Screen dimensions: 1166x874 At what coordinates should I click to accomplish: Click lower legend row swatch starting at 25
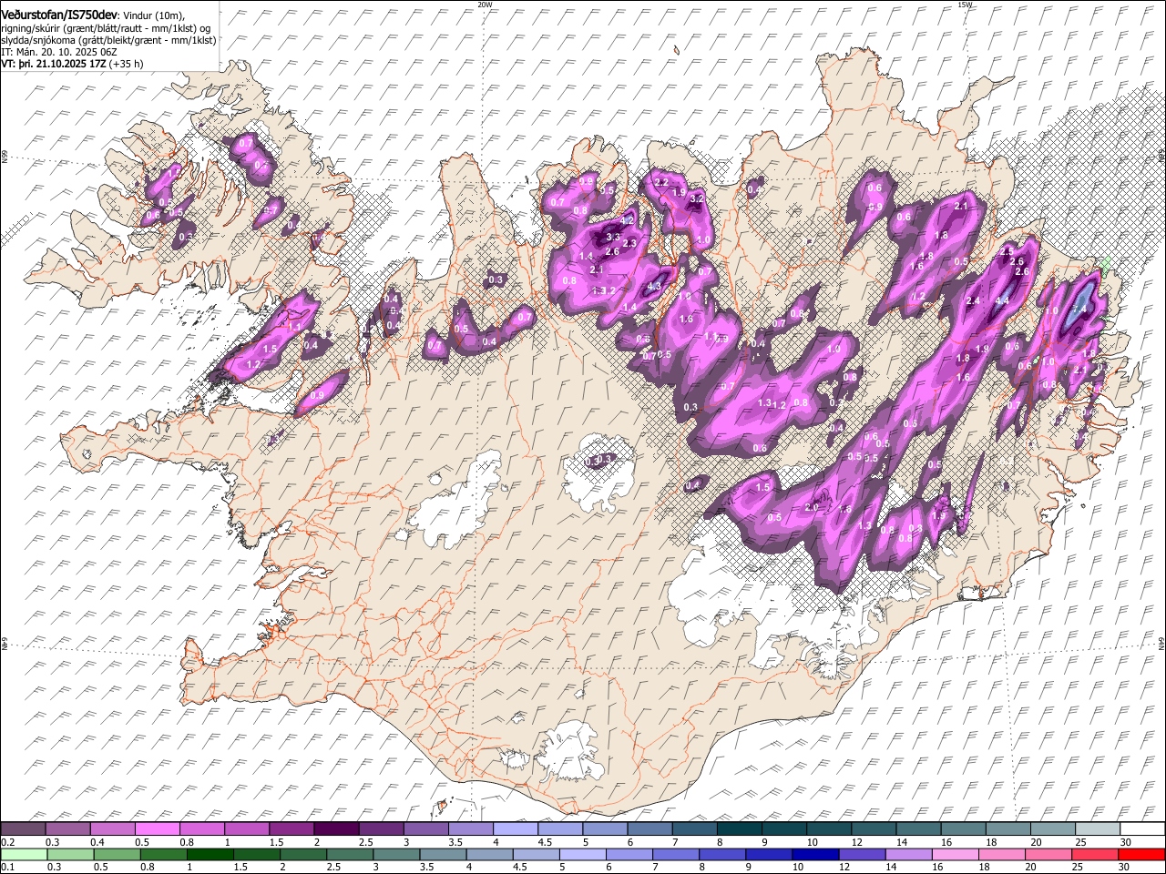[x=1094, y=854]
